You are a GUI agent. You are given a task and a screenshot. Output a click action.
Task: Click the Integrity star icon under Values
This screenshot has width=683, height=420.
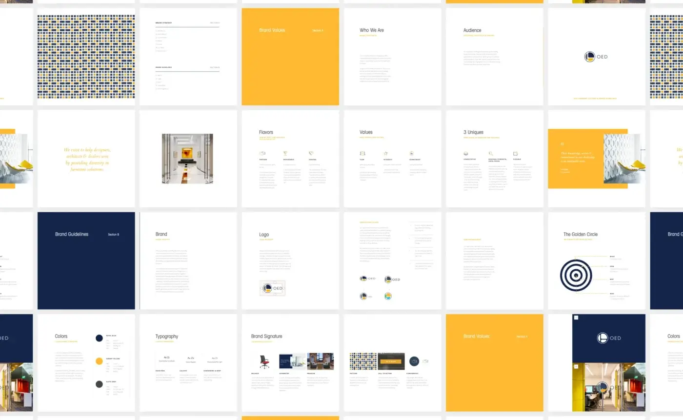385,153
